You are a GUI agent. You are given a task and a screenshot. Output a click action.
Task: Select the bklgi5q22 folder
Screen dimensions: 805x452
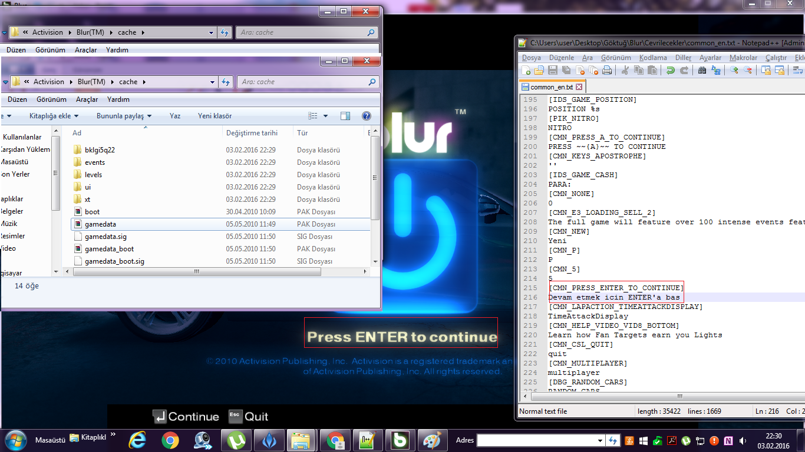pos(100,150)
